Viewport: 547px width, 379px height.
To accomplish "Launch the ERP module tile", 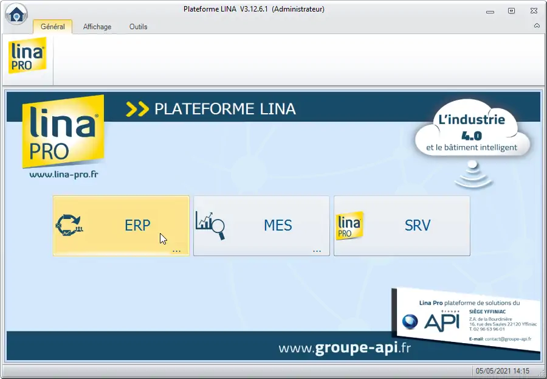I will point(121,226).
